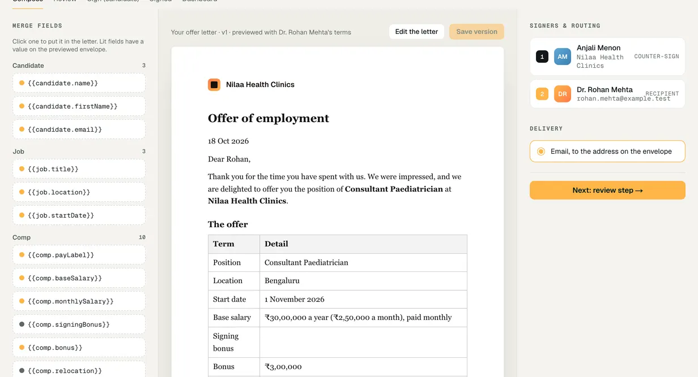698x377 pixels.
Task: Click the ₹3,00,000 bonus cell
Action: 363,367
